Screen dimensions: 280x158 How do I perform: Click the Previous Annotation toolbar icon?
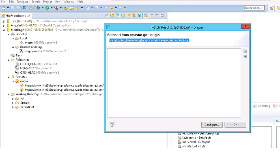[97, 8]
